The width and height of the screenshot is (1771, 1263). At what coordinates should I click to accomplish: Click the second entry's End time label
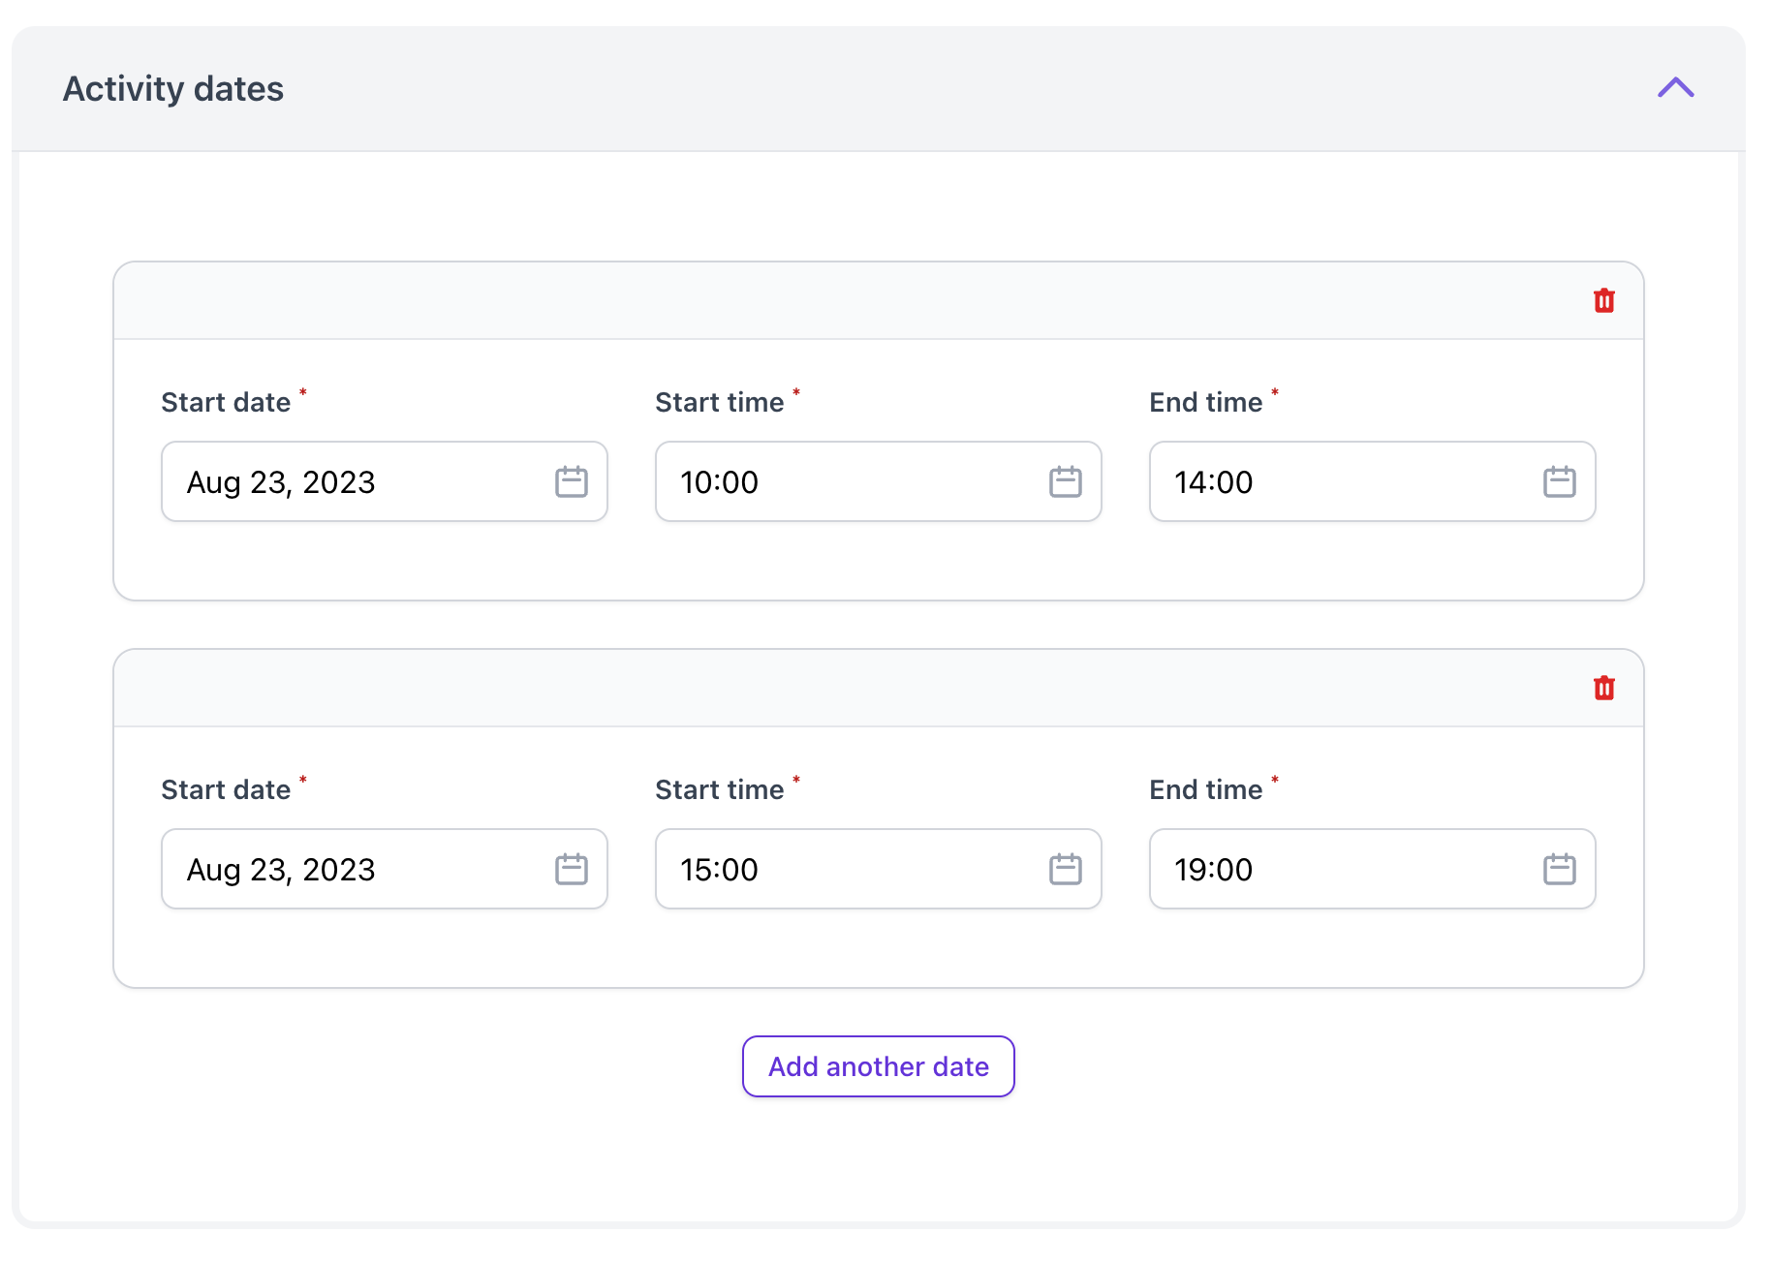pos(1205,789)
